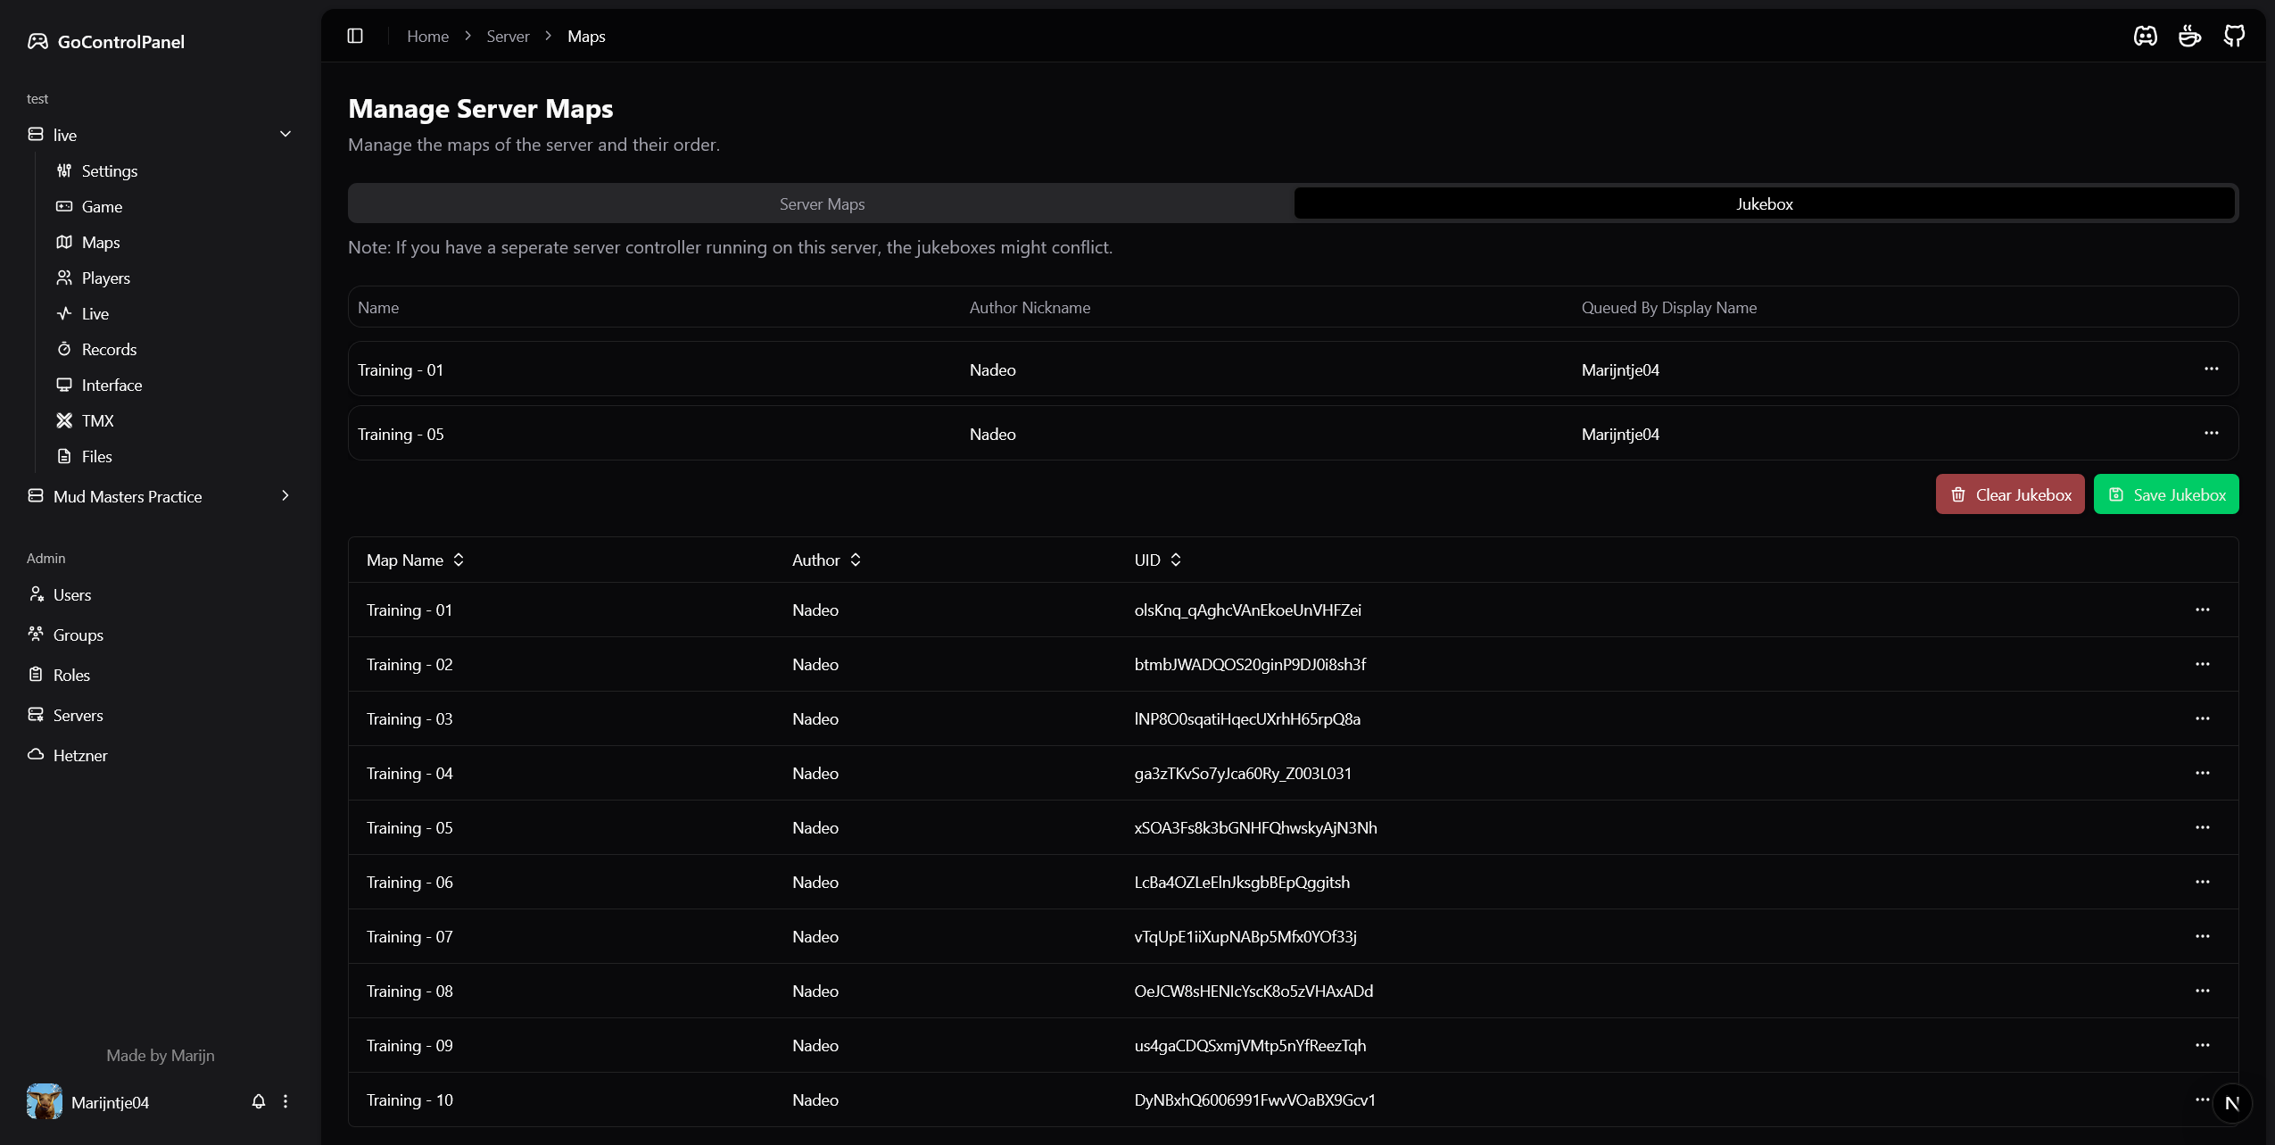Open the Discord icon link

tap(2145, 36)
